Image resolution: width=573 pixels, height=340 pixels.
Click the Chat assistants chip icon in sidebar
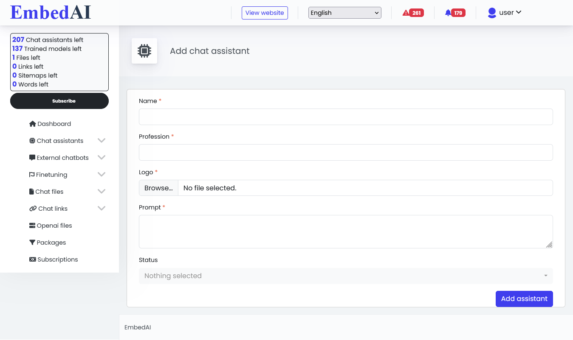[32, 141]
